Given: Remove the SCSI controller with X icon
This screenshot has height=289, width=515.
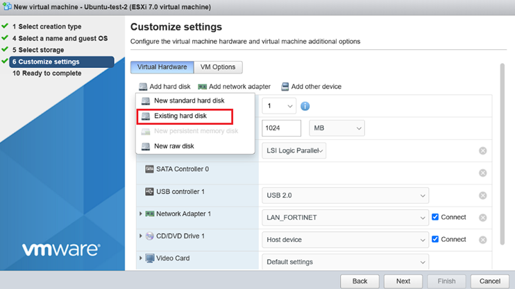Looking at the screenshot, I should pyautogui.click(x=482, y=150).
